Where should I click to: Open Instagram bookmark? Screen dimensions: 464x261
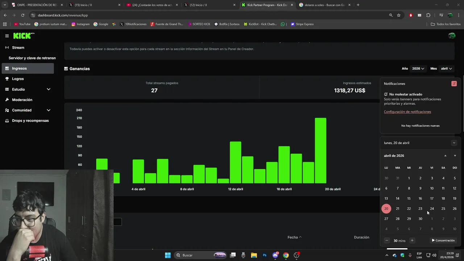click(x=80, y=24)
